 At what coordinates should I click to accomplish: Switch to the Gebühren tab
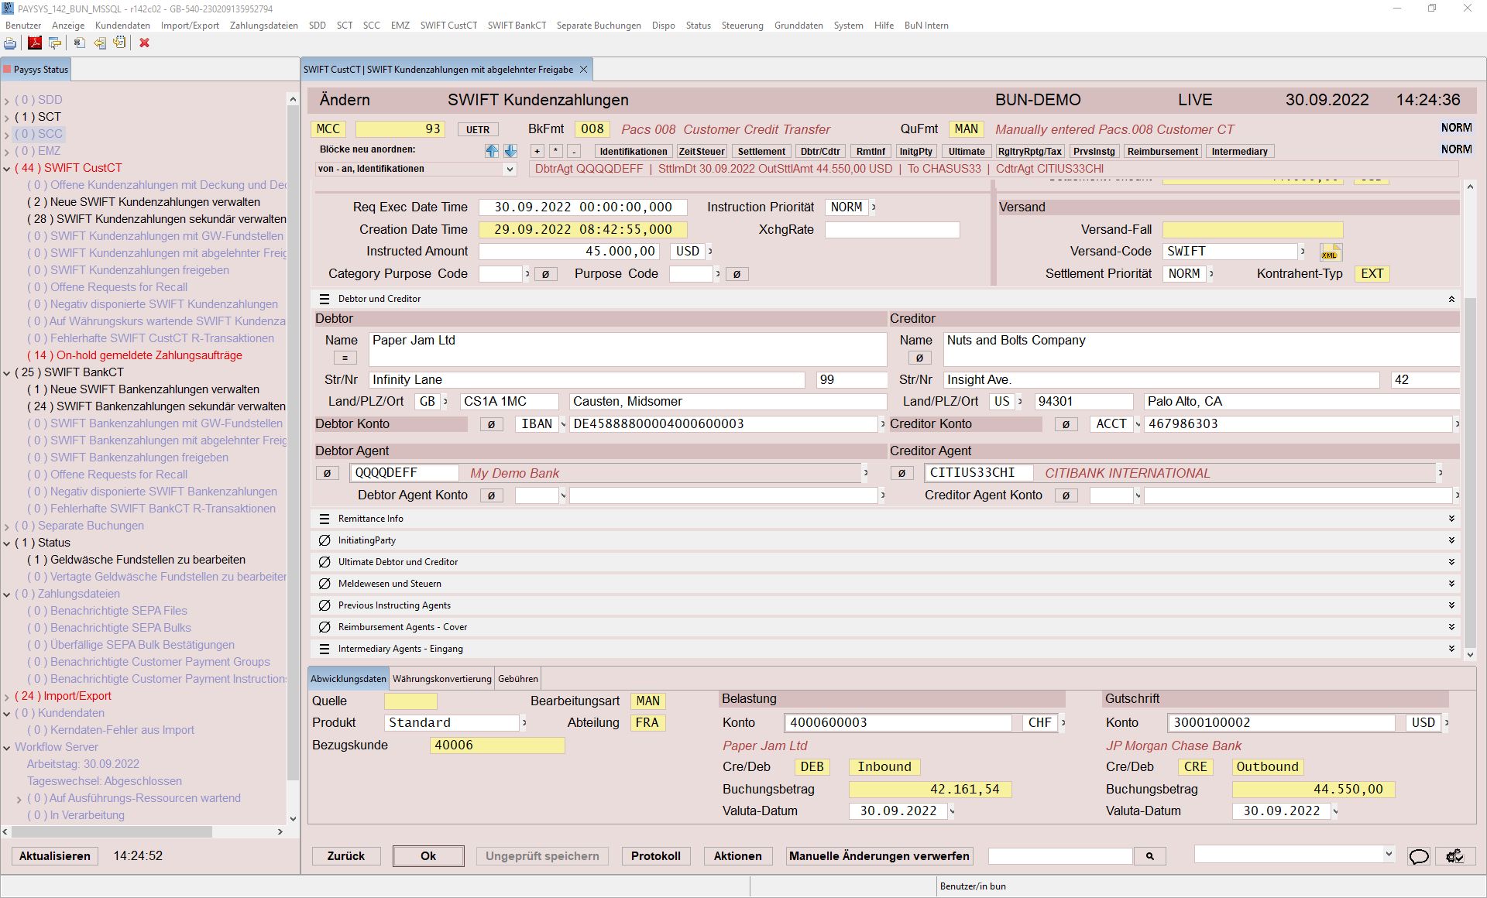point(517,679)
